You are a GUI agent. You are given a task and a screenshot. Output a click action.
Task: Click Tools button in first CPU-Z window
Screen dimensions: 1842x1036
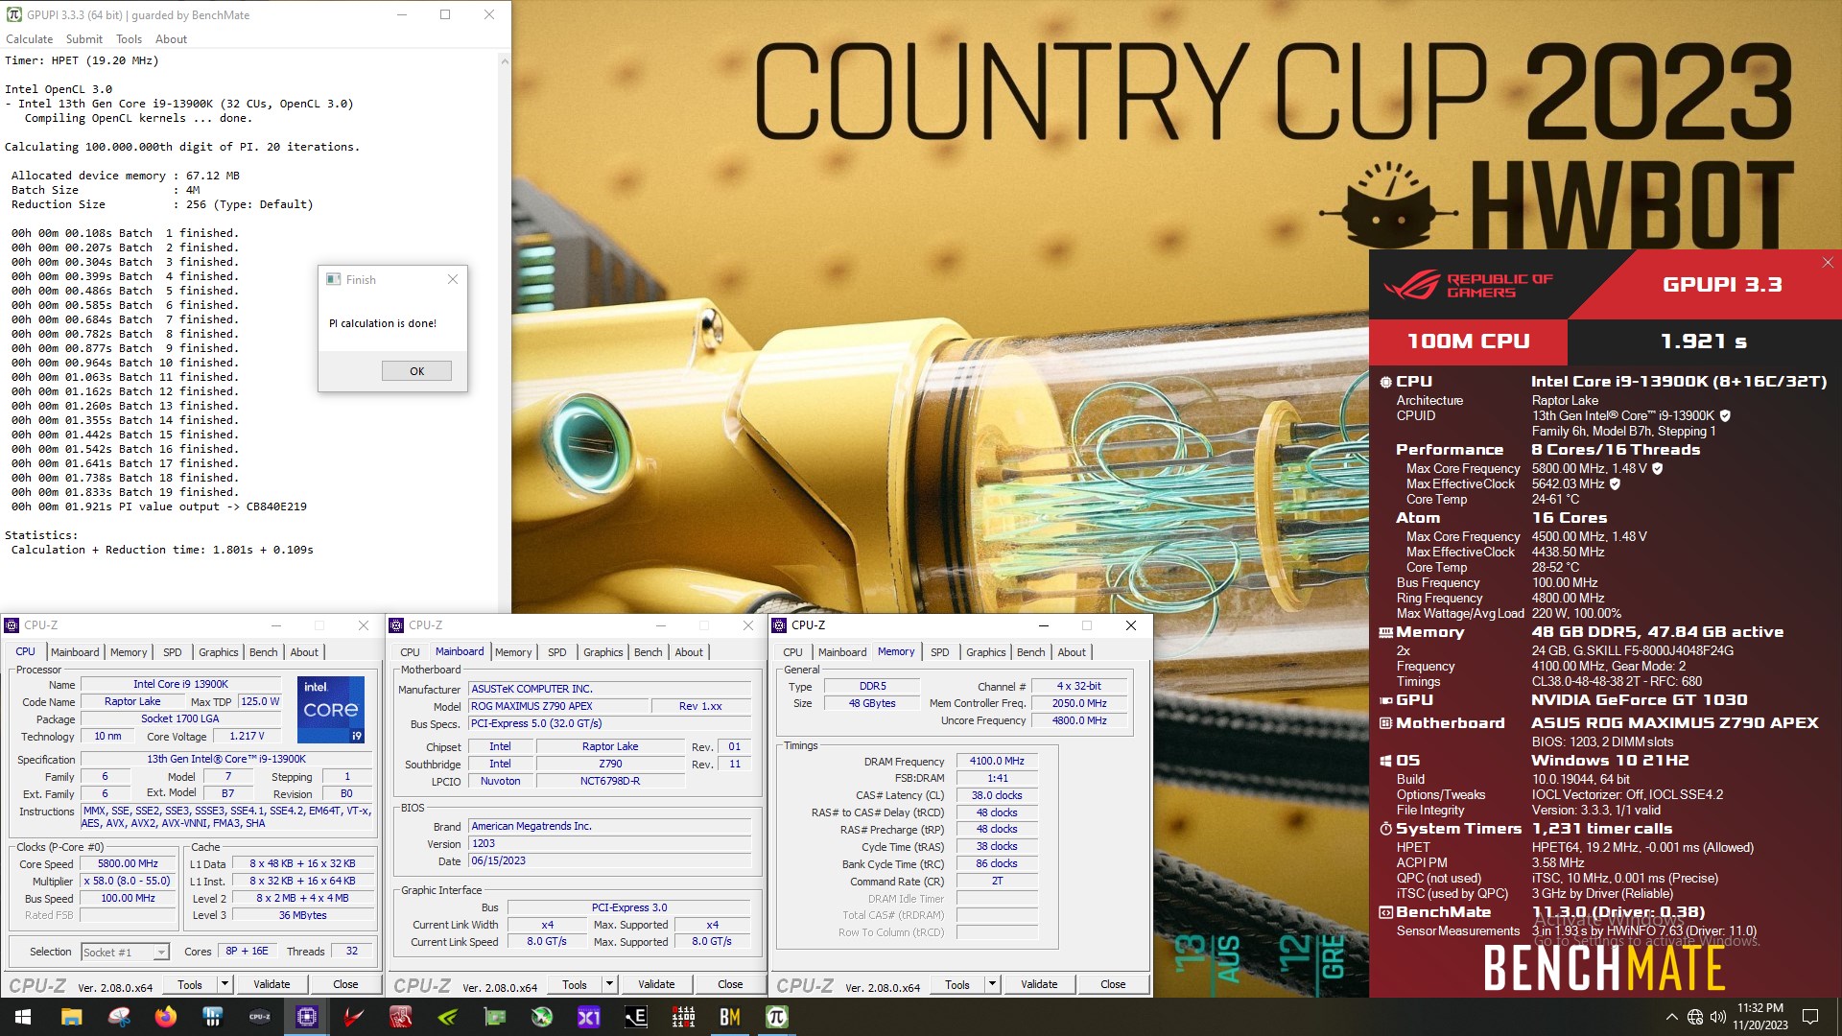coord(190,984)
